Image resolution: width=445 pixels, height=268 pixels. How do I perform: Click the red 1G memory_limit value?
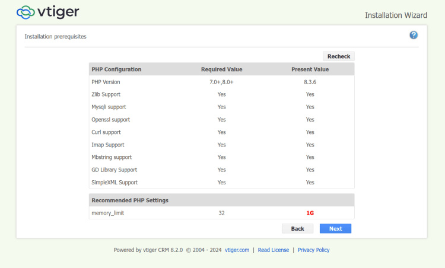310,213
